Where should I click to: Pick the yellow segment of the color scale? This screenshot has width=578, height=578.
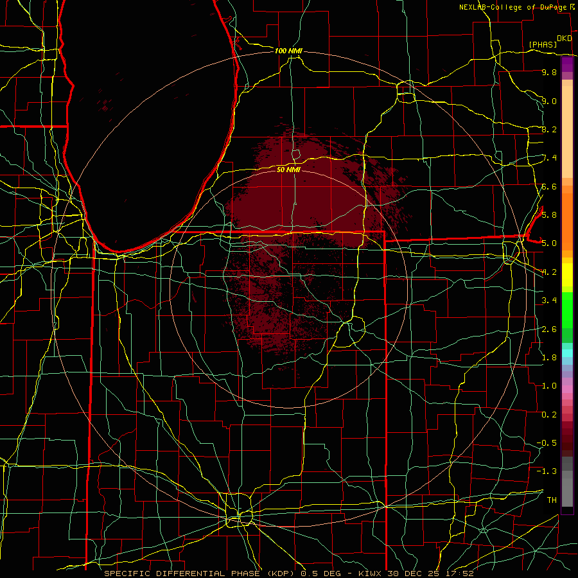coord(567,275)
